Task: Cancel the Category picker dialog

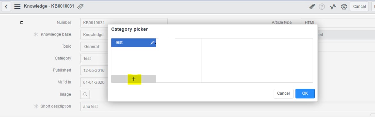Action: click(x=283, y=93)
